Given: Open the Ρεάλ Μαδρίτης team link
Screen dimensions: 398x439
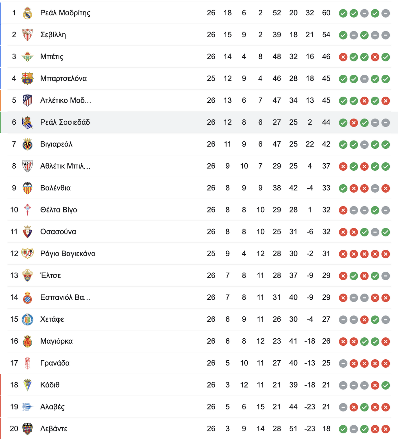Looking at the screenshot, I should click(x=65, y=13).
